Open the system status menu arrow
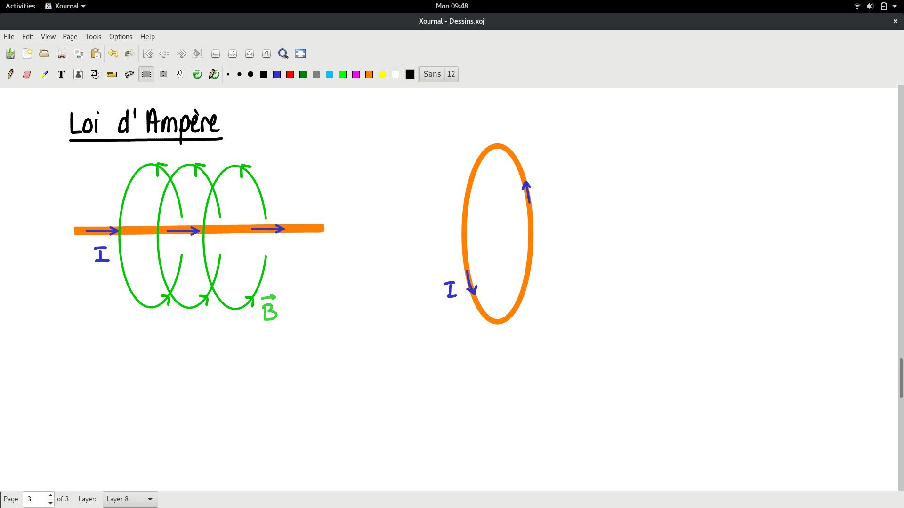Viewport: 904px width, 508px height. (x=895, y=6)
